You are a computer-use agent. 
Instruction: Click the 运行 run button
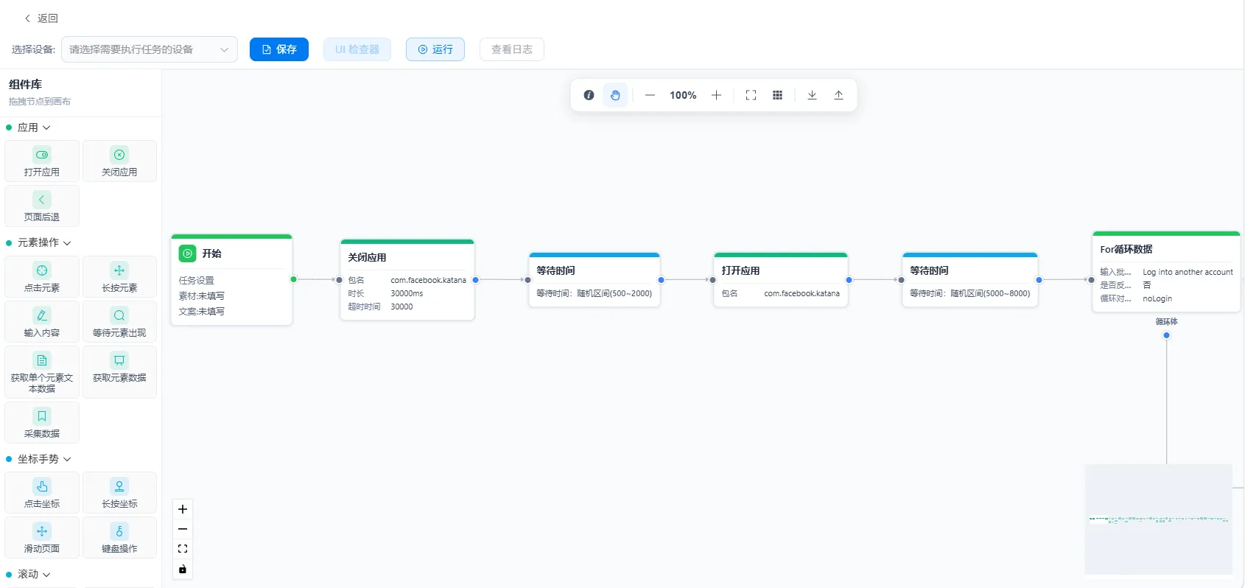pos(435,49)
